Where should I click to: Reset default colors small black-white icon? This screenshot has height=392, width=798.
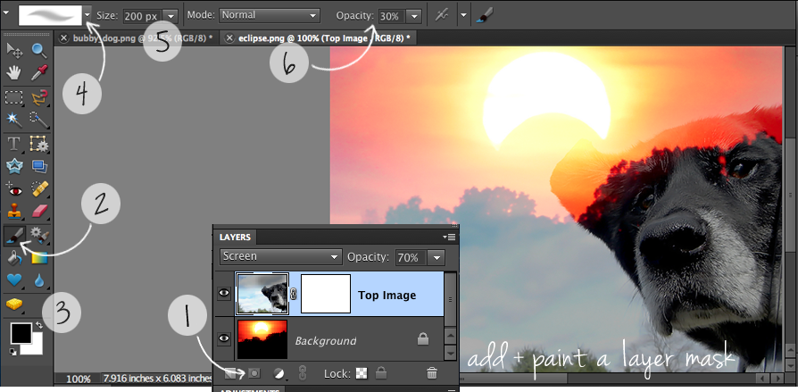pos(12,352)
